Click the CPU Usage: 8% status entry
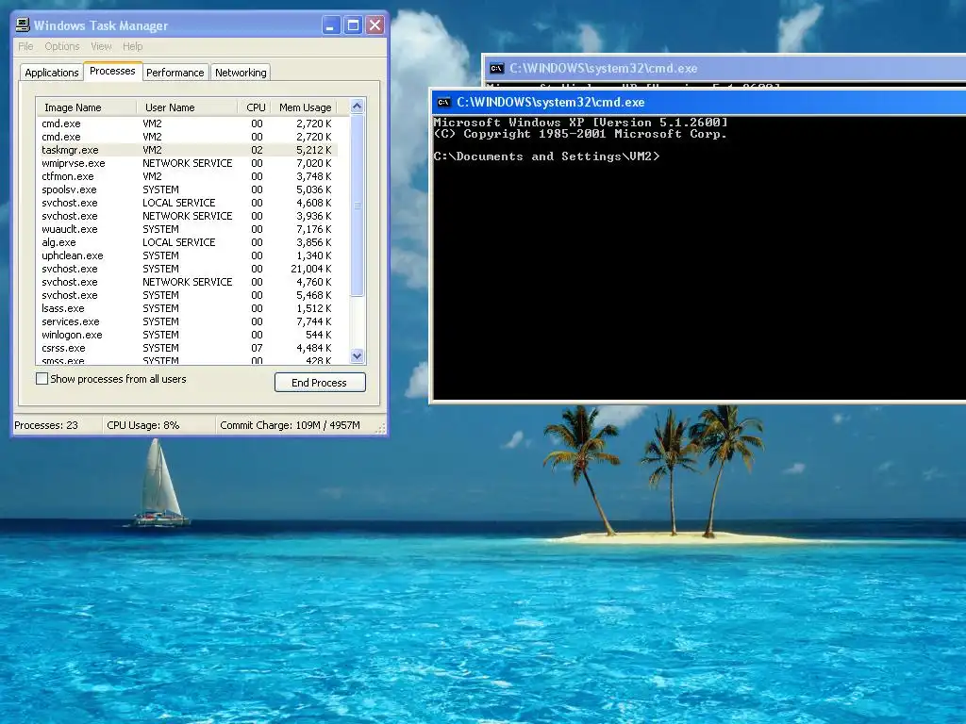The width and height of the screenshot is (966, 724). [x=143, y=425]
